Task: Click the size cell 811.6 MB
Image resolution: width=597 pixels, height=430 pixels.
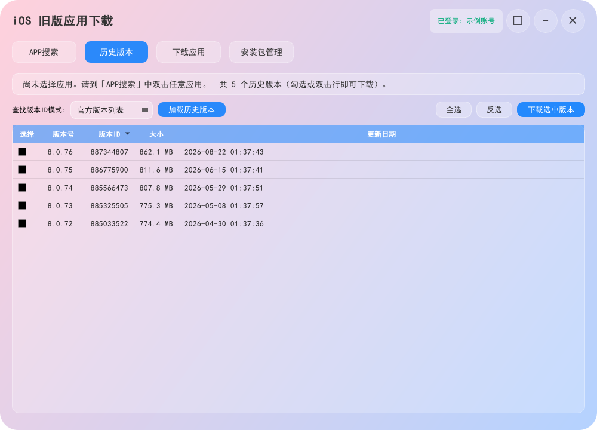Action: click(x=156, y=170)
